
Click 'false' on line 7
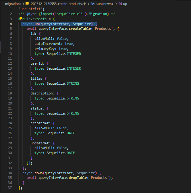pyautogui.click(x=61, y=39)
